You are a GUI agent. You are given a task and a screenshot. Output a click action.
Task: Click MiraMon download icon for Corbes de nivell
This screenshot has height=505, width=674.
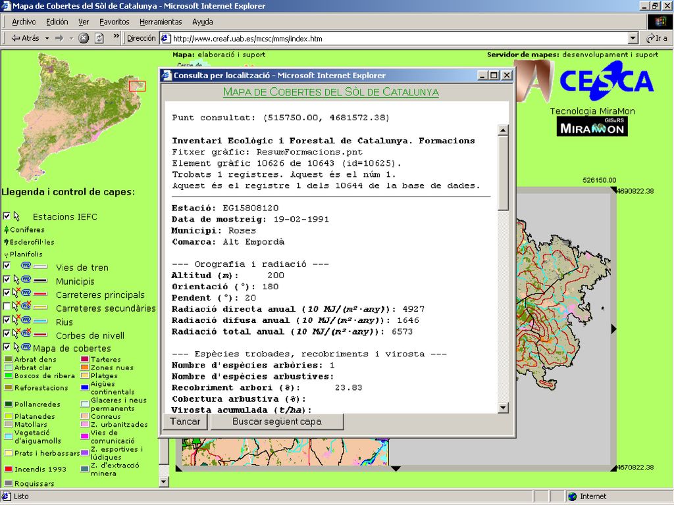pos(26,333)
